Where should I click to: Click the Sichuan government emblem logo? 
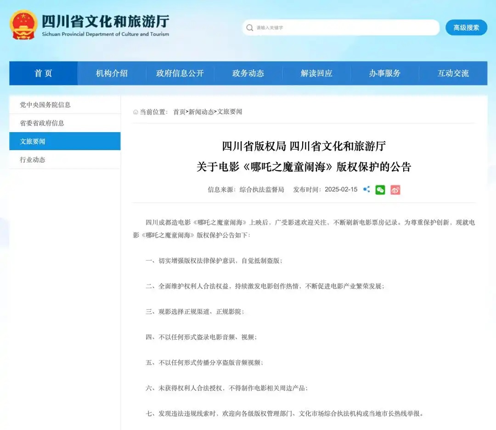[23, 25]
